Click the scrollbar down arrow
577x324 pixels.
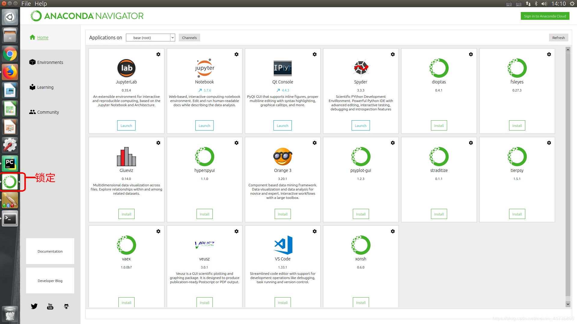point(568,304)
